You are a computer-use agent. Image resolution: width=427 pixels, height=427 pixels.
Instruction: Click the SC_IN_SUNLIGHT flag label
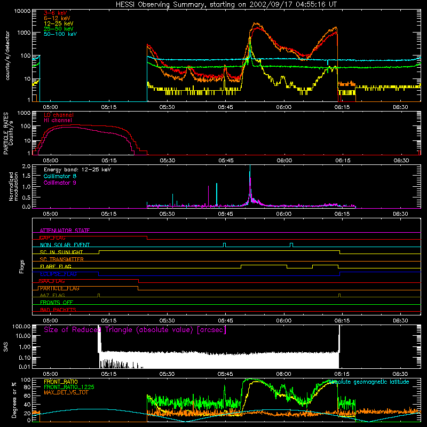[x=61, y=252]
